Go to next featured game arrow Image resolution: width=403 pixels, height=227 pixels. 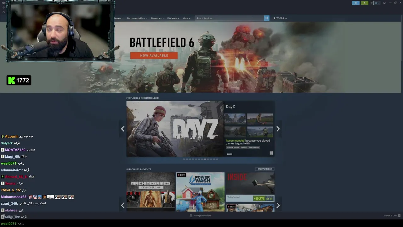pyautogui.click(x=278, y=129)
